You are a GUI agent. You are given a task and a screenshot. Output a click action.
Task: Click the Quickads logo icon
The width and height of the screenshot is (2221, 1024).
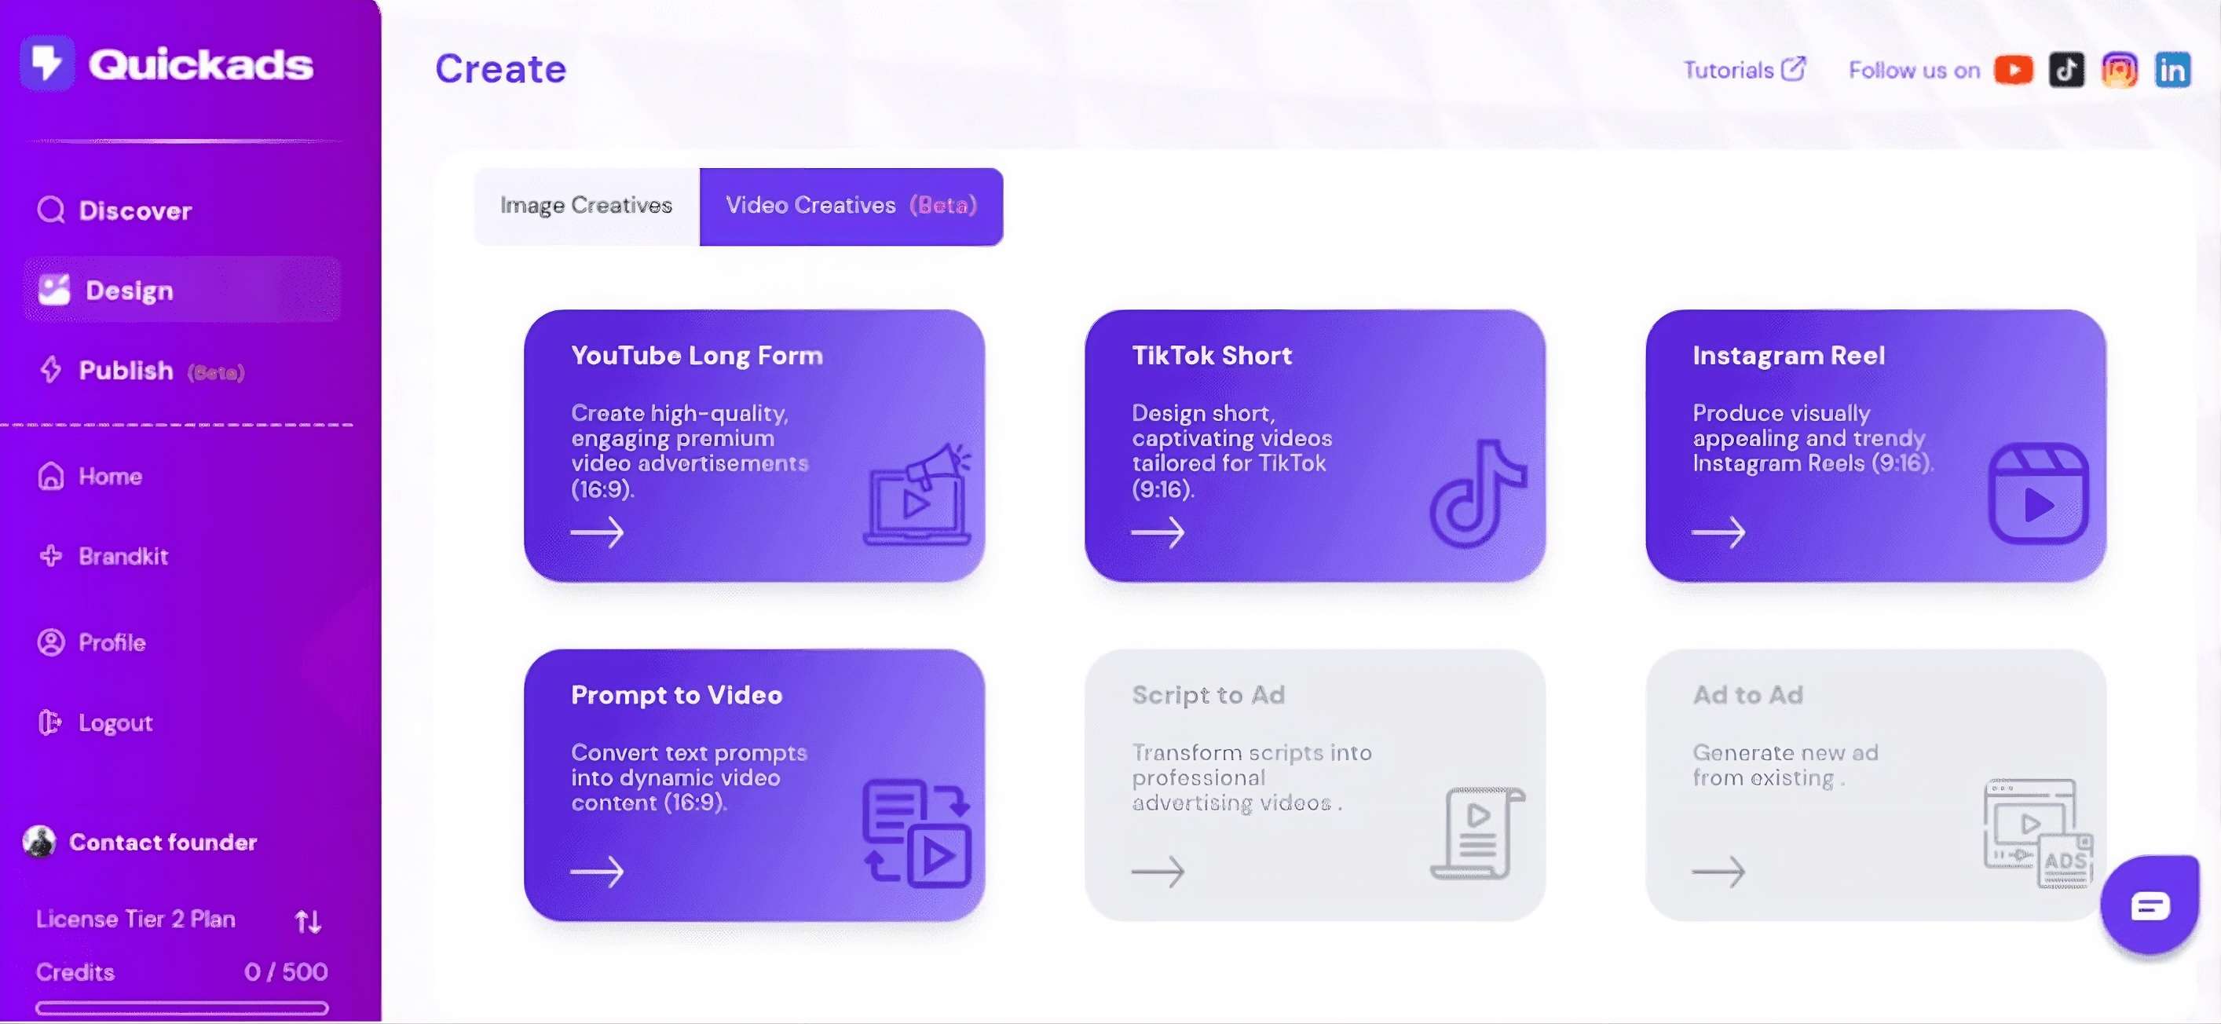click(x=47, y=63)
